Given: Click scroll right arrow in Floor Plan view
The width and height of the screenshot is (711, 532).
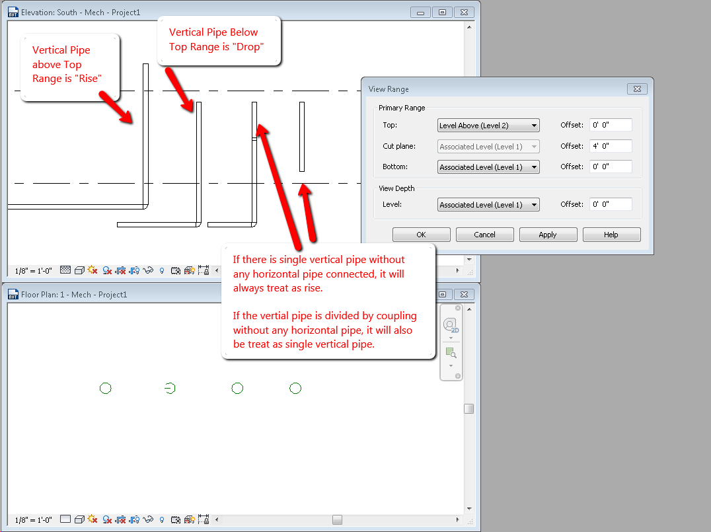Looking at the screenshot, I should 457,519.
